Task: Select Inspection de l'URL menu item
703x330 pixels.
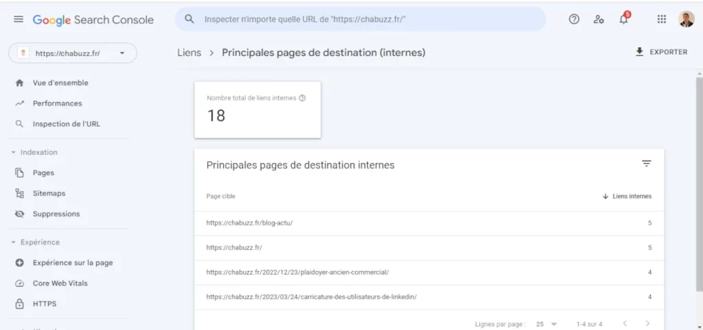Action: [65, 124]
